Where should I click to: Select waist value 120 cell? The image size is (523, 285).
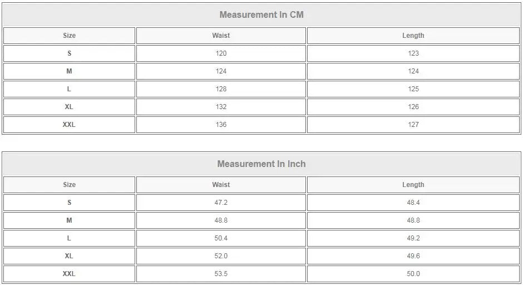point(221,53)
